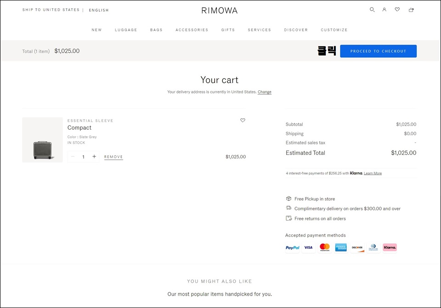The image size is (441, 308).
Task: Click the complimentary delivery truck icon
Action: [x=288, y=208]
